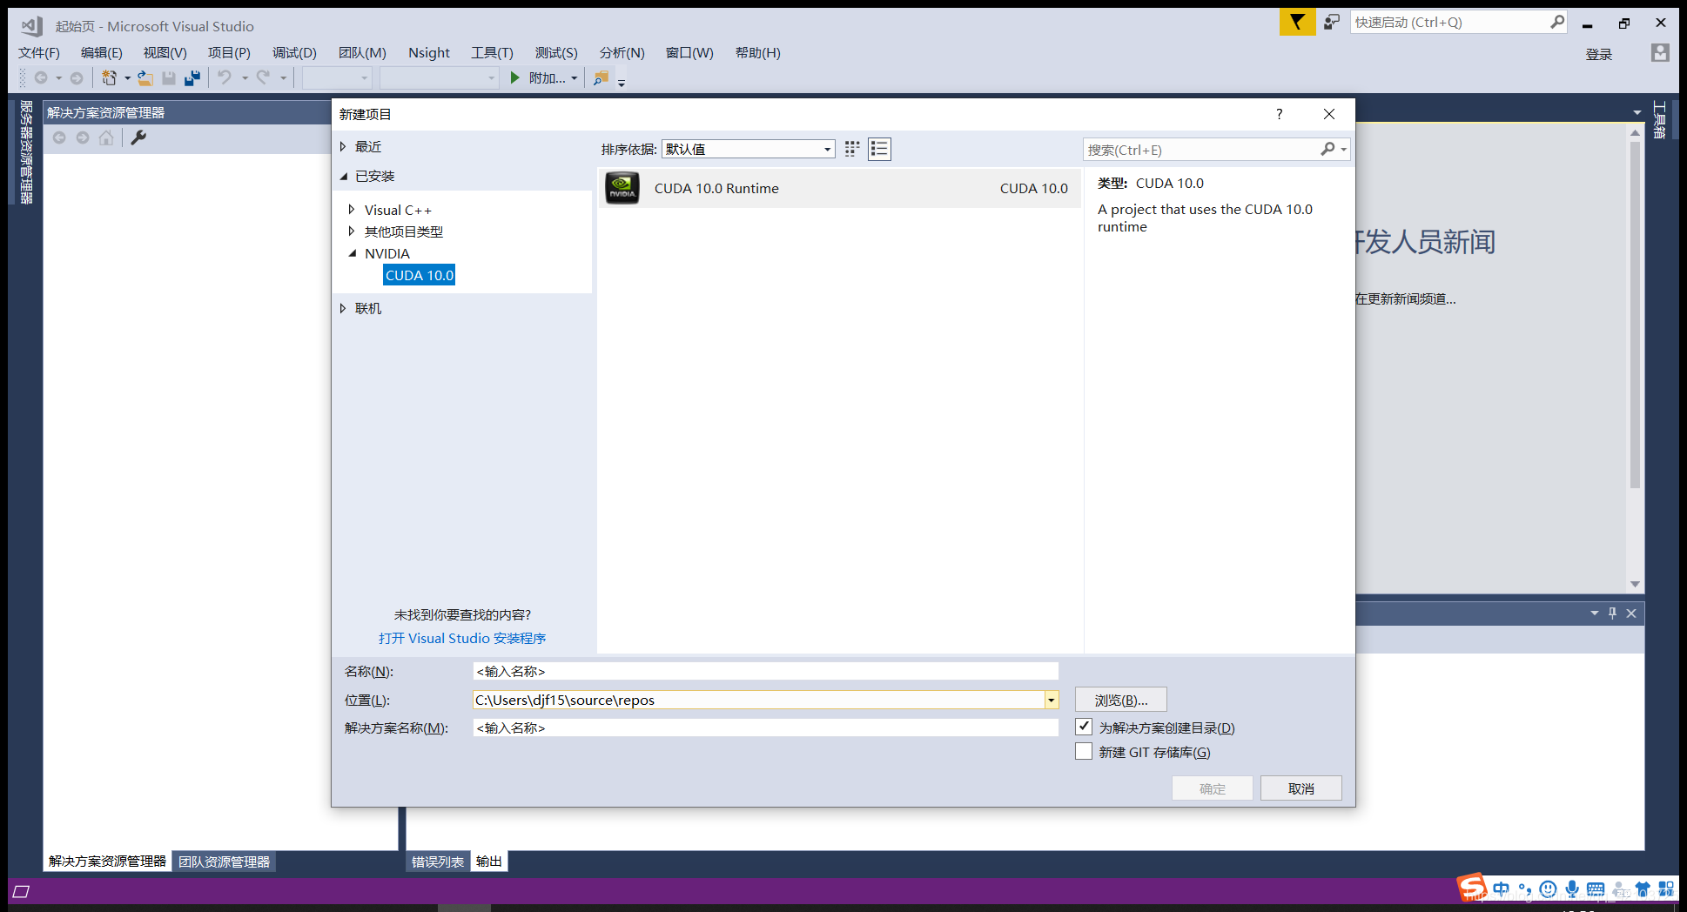Select the CUDA 10.0 tree item

[420, 275]
